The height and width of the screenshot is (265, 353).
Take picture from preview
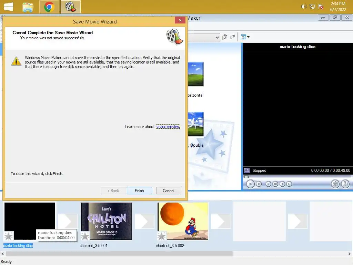(x=345, y=184)
